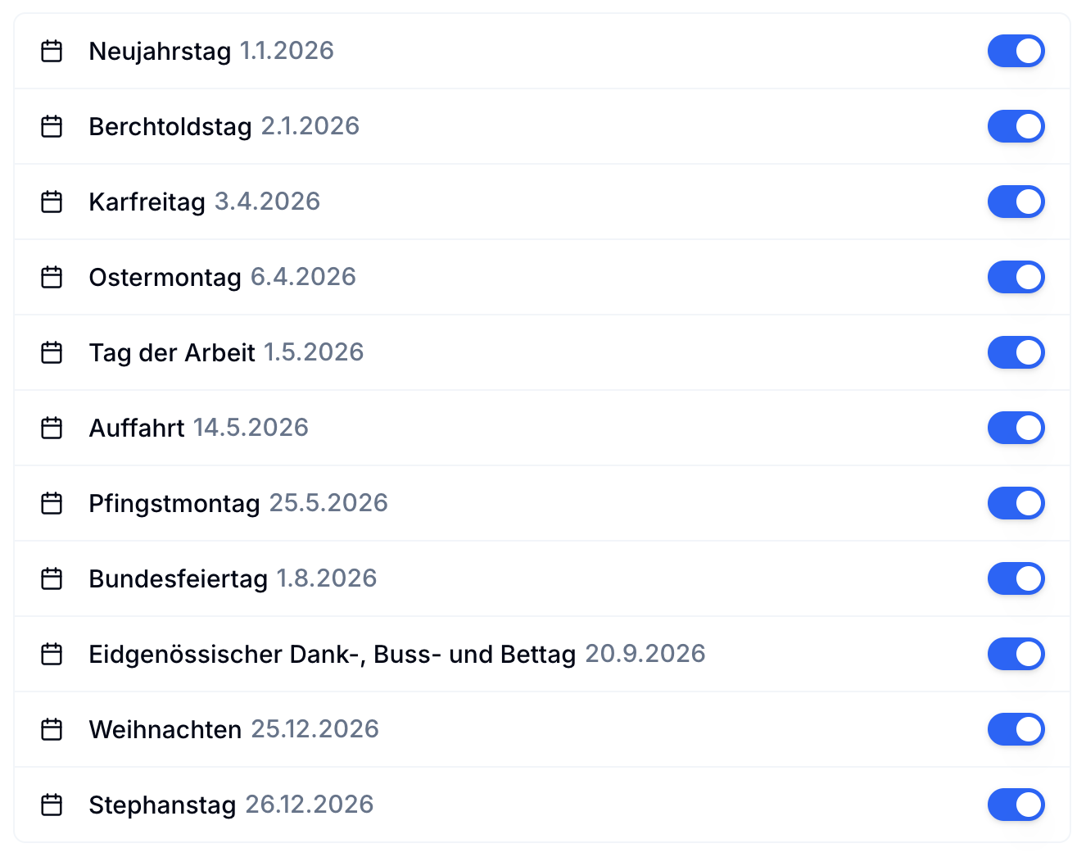The height and width of the screenshot is (857, 1086).
Task: Click the calendar icon beside Neujahrstag
Action: [x=52, y=51]
